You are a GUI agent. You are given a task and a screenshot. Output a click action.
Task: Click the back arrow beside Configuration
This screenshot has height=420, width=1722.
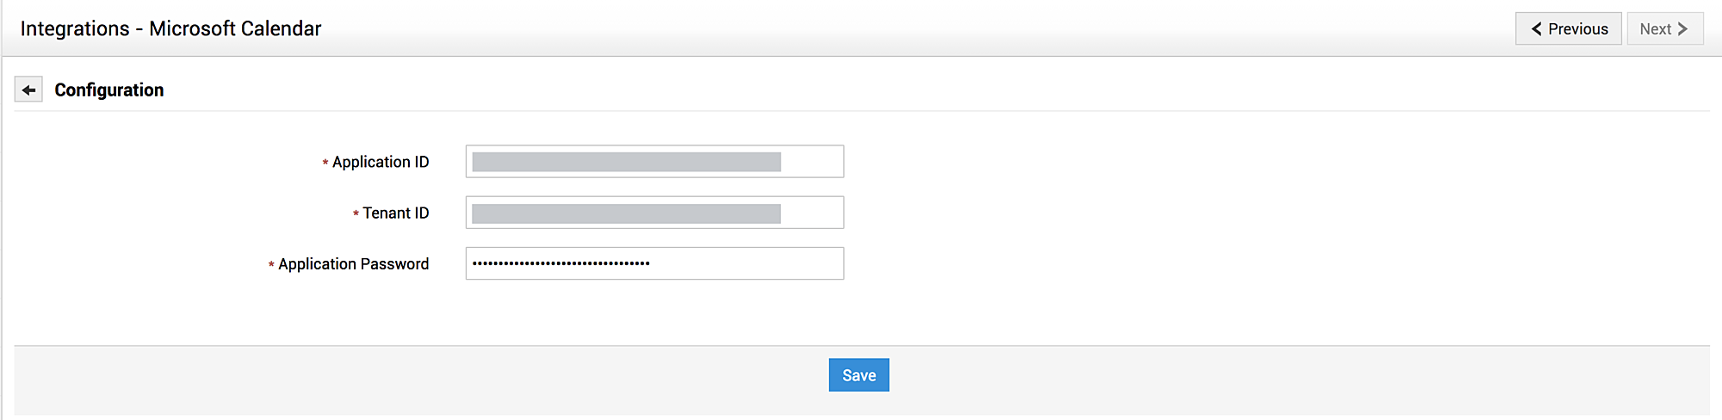pyautogui.click(x=28, y=90)
